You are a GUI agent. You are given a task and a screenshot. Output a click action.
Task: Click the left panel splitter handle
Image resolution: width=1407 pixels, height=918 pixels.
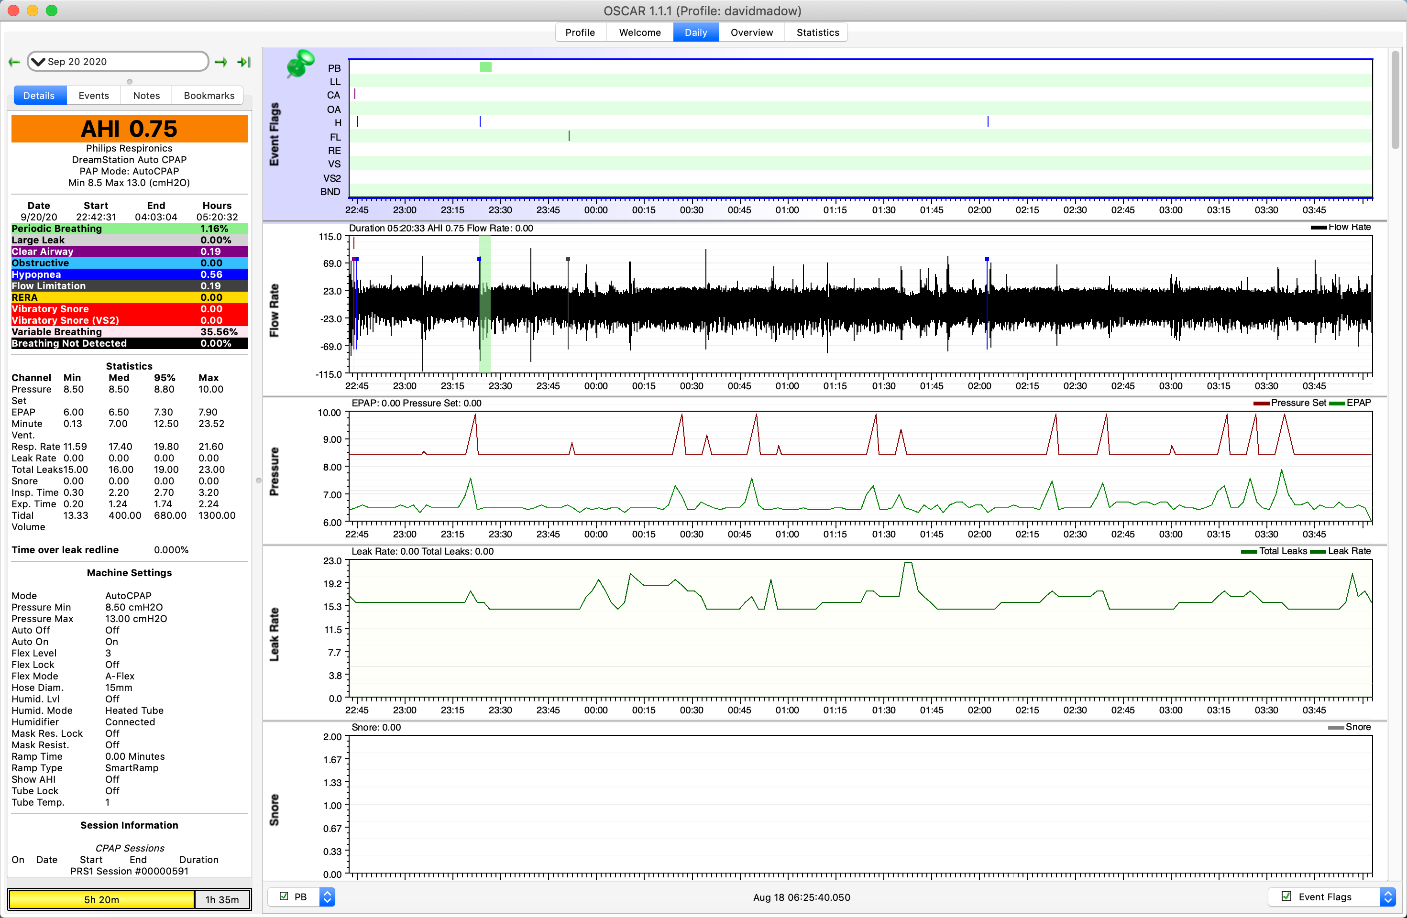pyautogui.click(x=258, y=480)
